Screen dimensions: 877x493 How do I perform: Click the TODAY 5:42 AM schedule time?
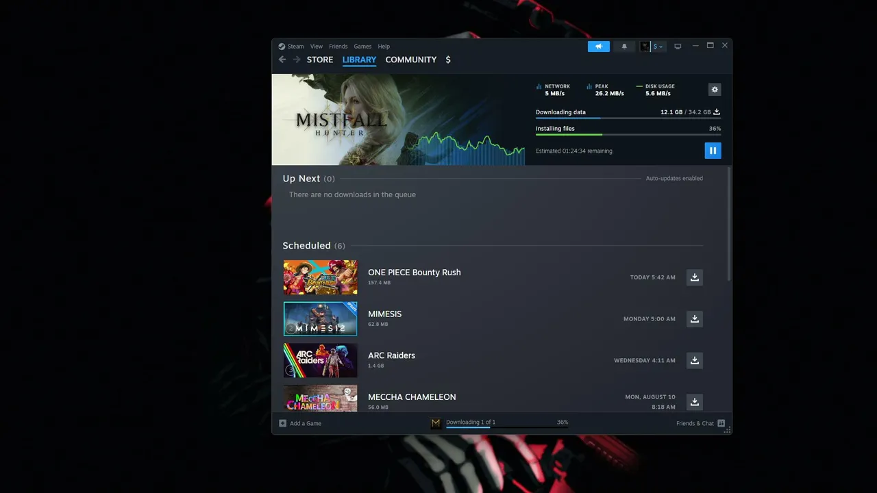coord(653,277)
